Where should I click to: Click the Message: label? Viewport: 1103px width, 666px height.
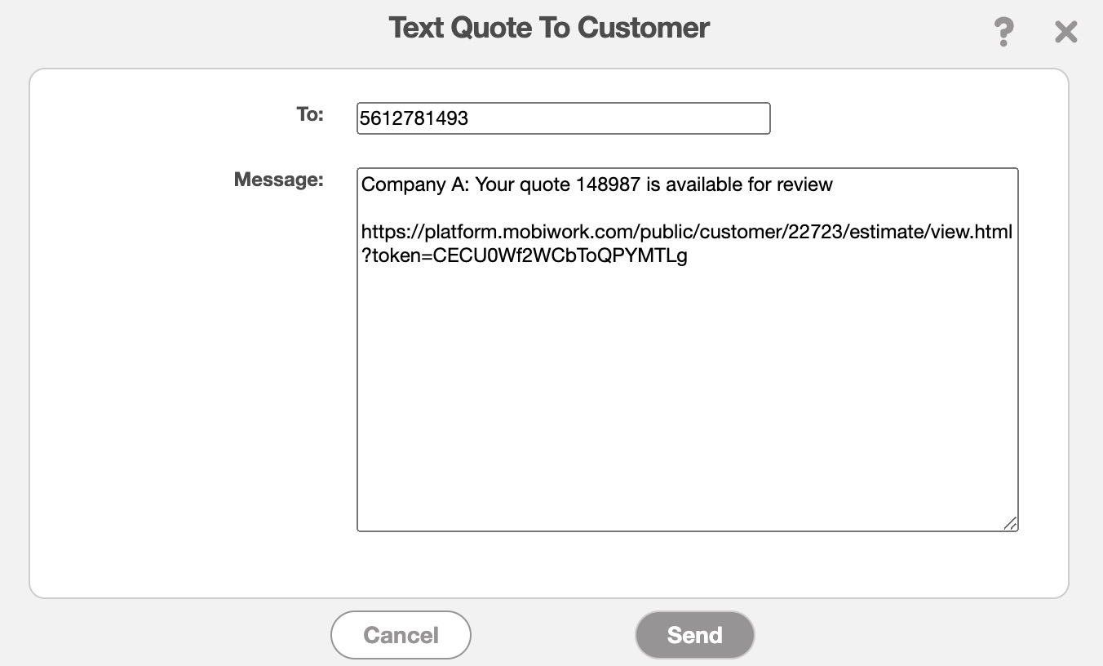click(279, 180)
